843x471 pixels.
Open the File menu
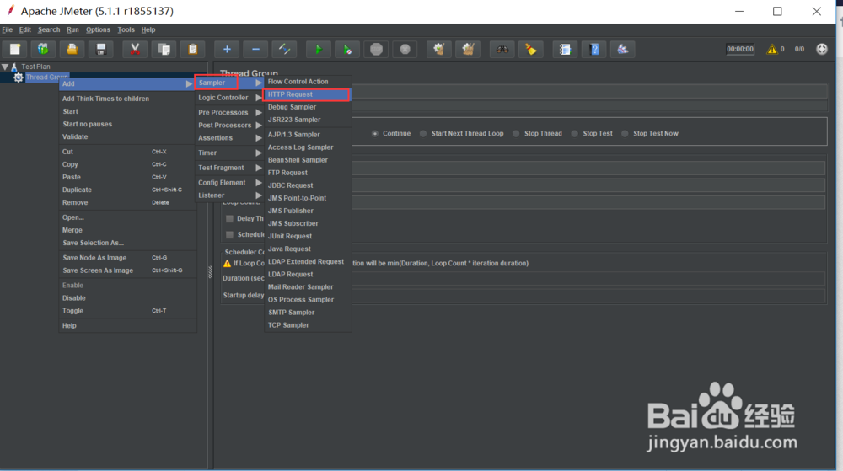tap(8, 29)
